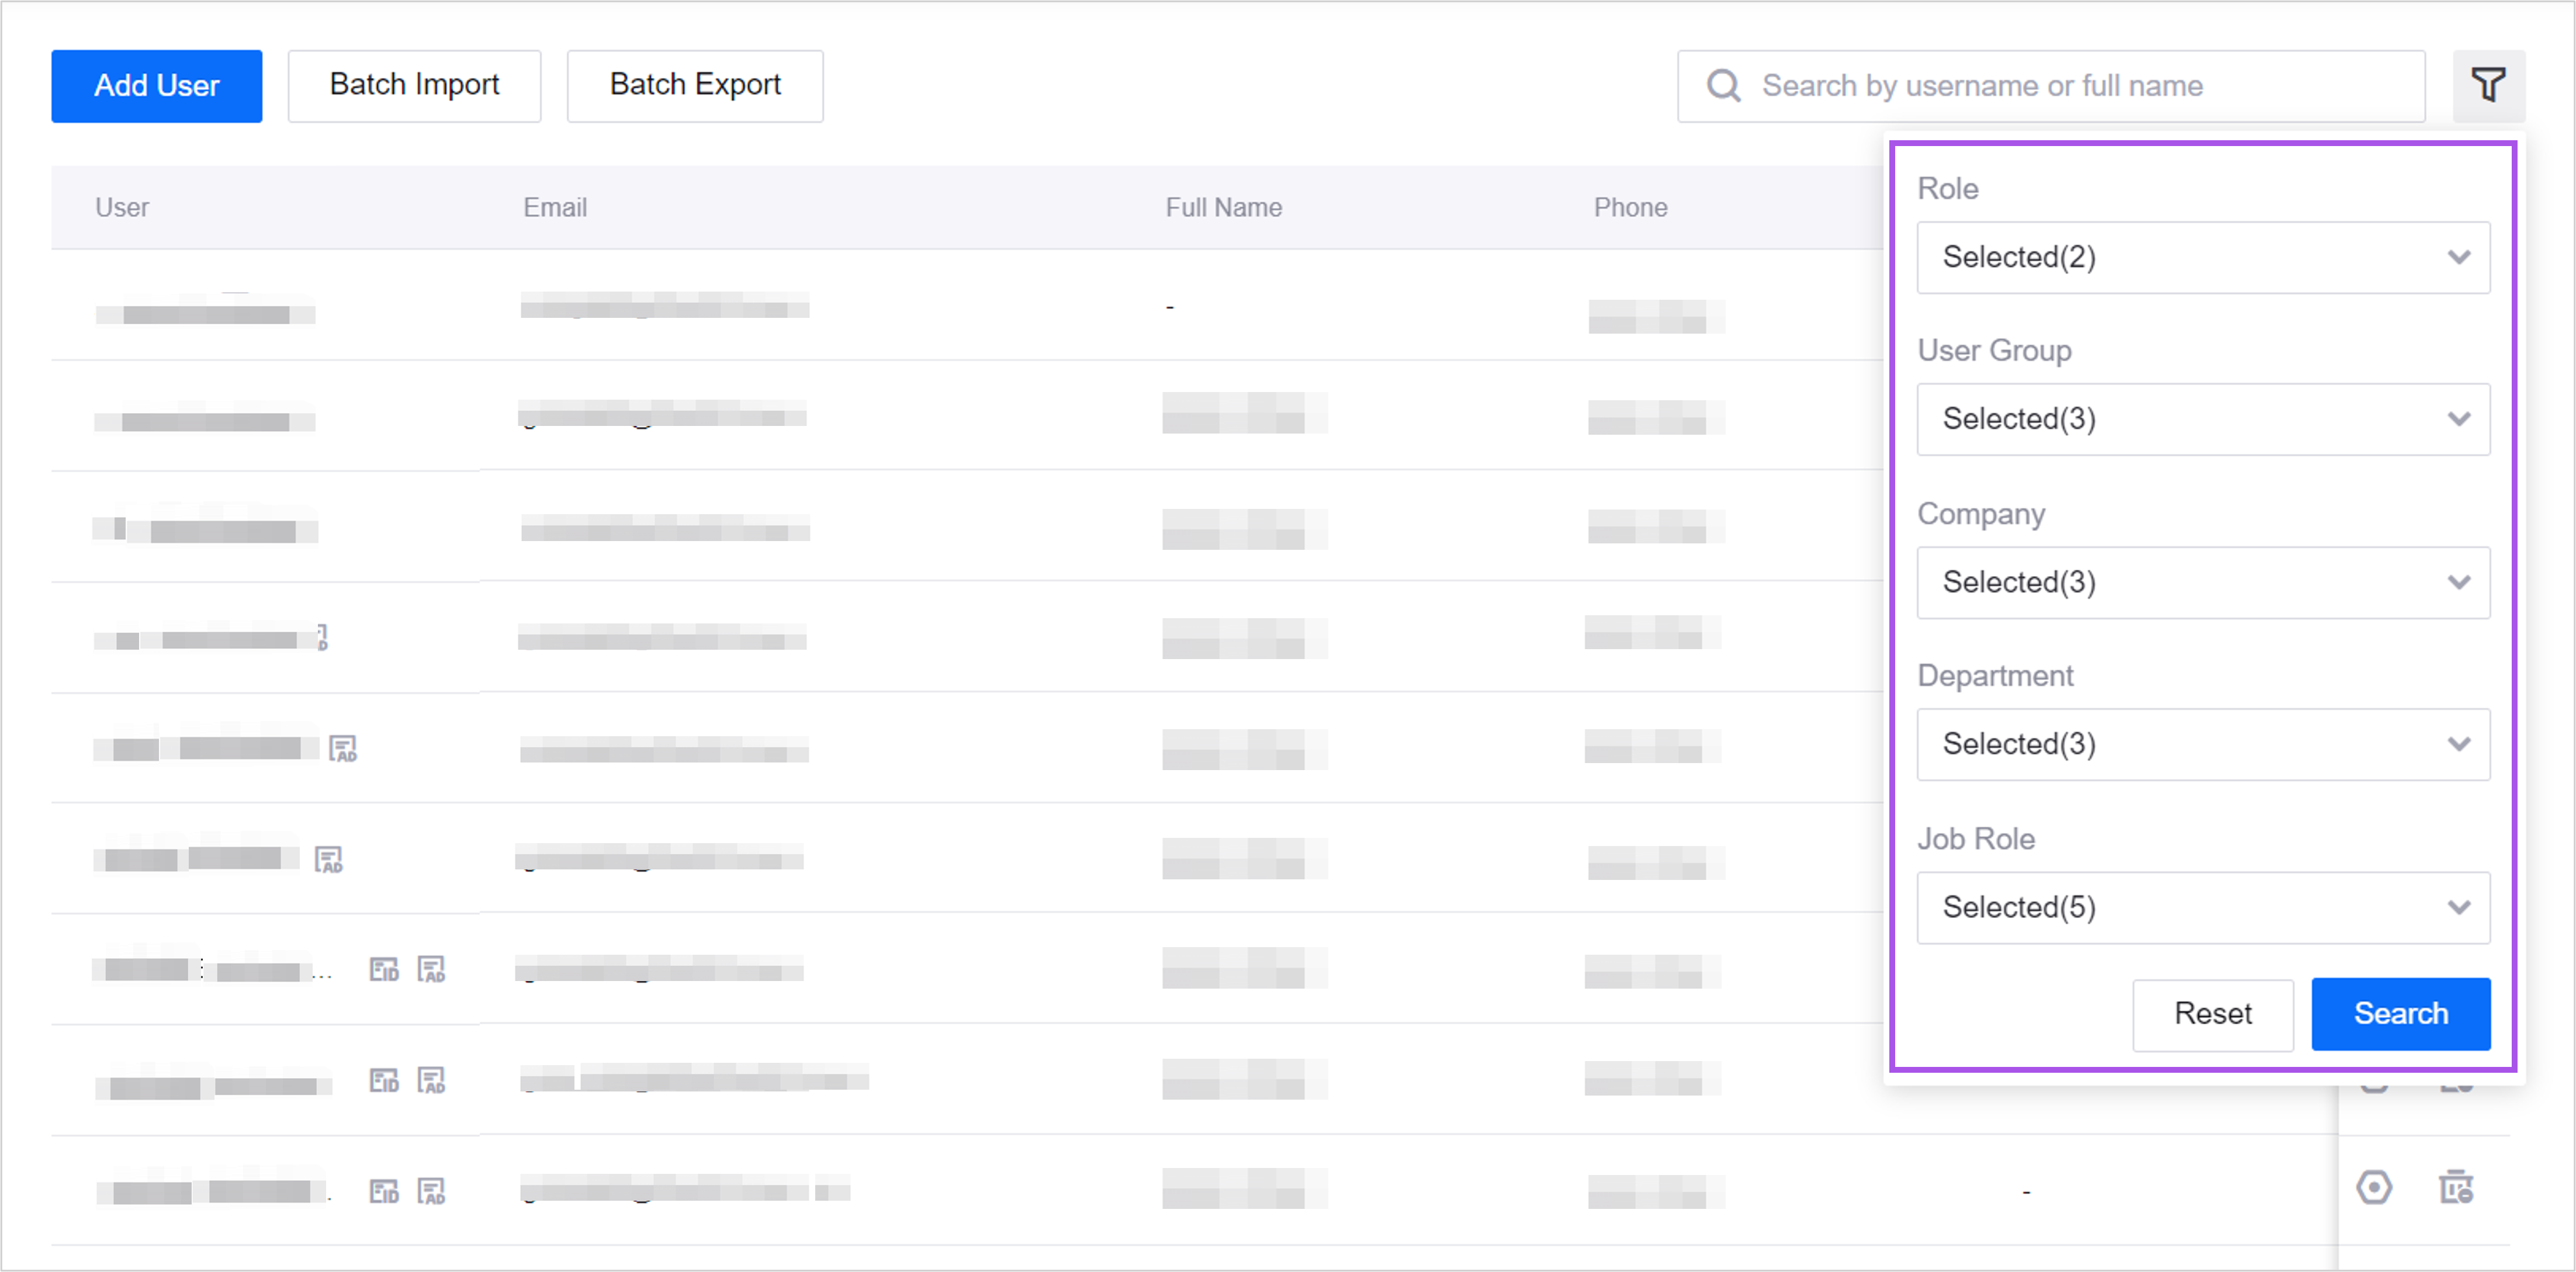Open the Role filter dropdown
Image resolution: width=2576 pixels, height=1272 pixels.
[2203, 257]
